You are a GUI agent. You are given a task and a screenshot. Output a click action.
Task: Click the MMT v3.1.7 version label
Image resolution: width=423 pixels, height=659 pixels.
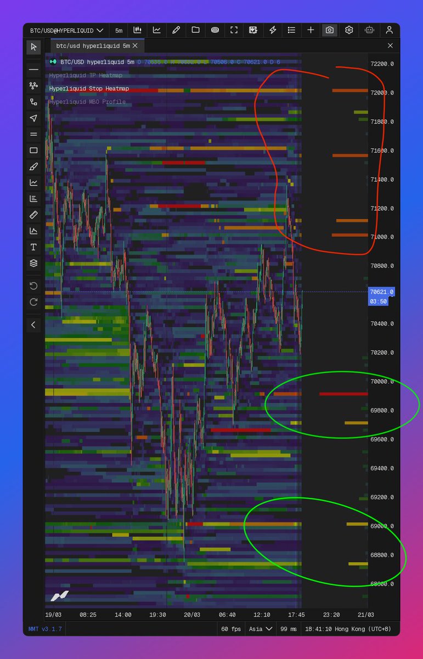click(45, 629)
